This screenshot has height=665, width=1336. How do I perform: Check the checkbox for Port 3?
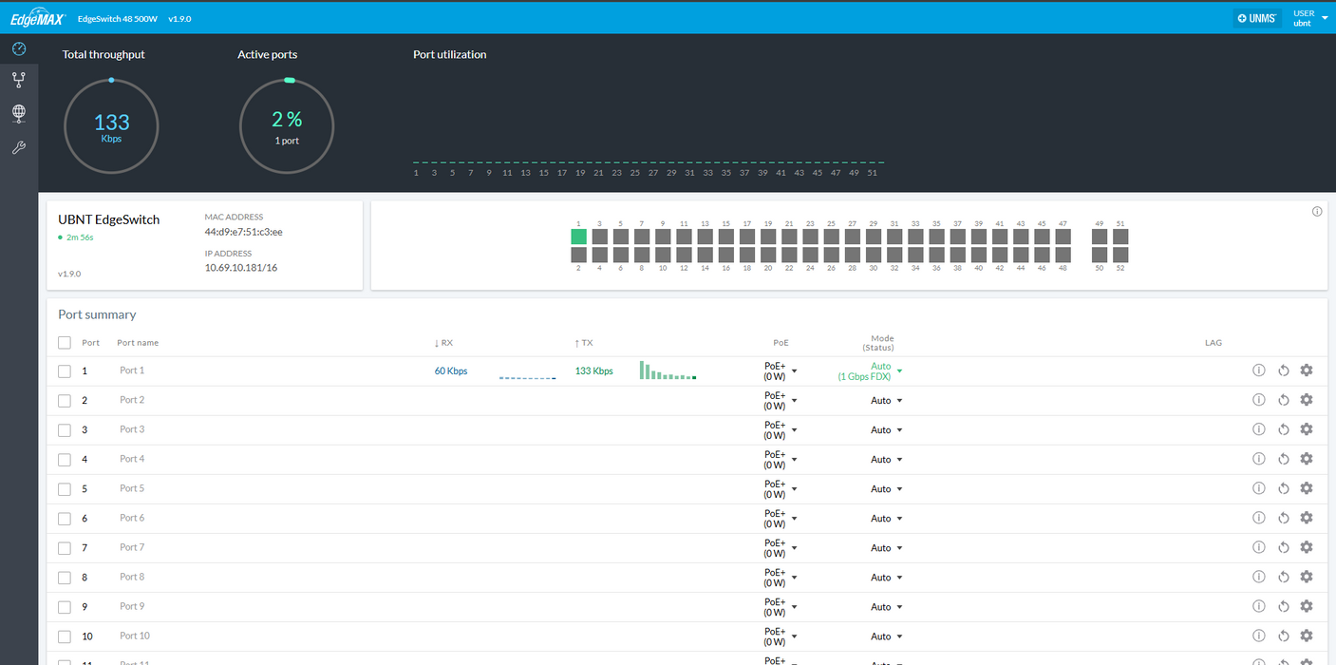(65, 430)
